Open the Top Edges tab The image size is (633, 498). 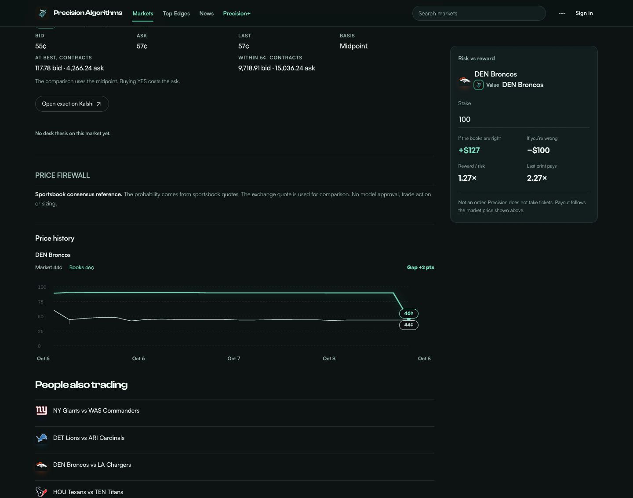pyautogui.click(x=176, y=14)
